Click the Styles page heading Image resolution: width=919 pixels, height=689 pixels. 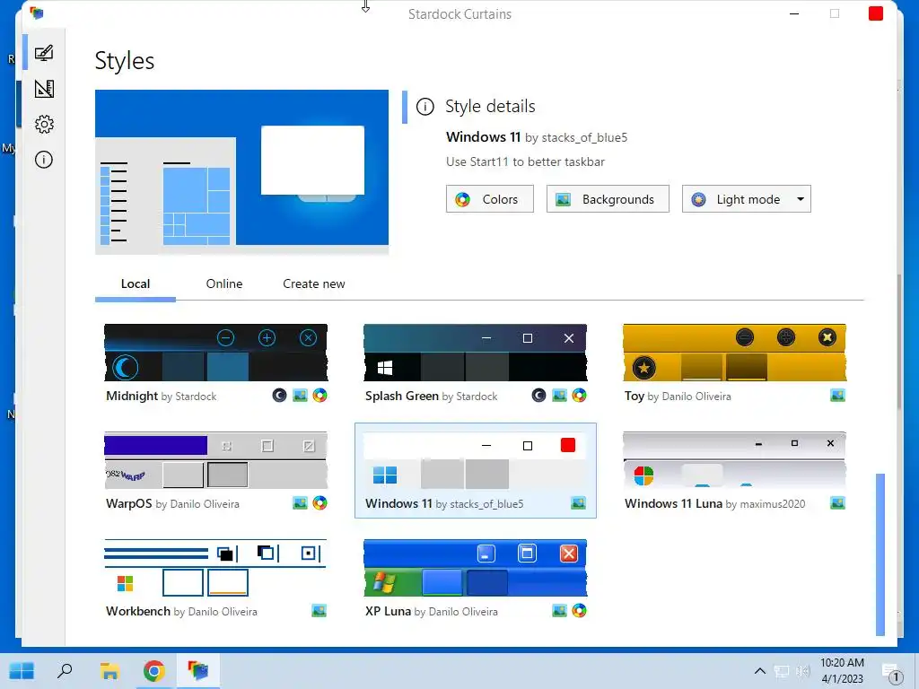pyautogui.click(x=125, y=61)
